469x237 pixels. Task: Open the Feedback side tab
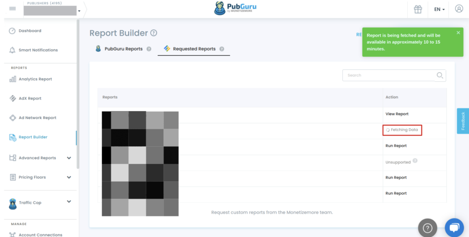(463, 121)
